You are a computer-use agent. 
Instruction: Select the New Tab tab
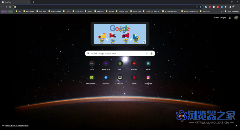tap(15, 2)
